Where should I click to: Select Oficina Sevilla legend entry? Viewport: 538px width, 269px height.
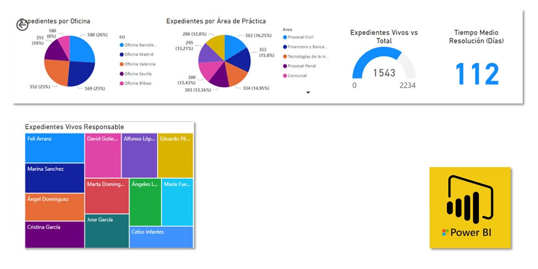[138, 73]
